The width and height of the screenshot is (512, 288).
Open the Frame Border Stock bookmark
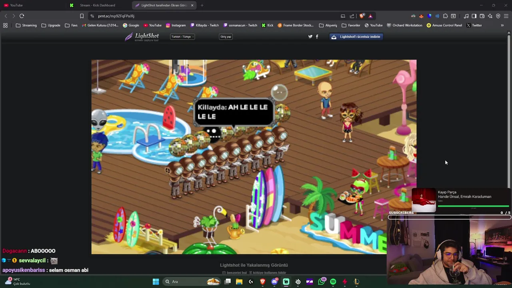[x=296, y=25]
